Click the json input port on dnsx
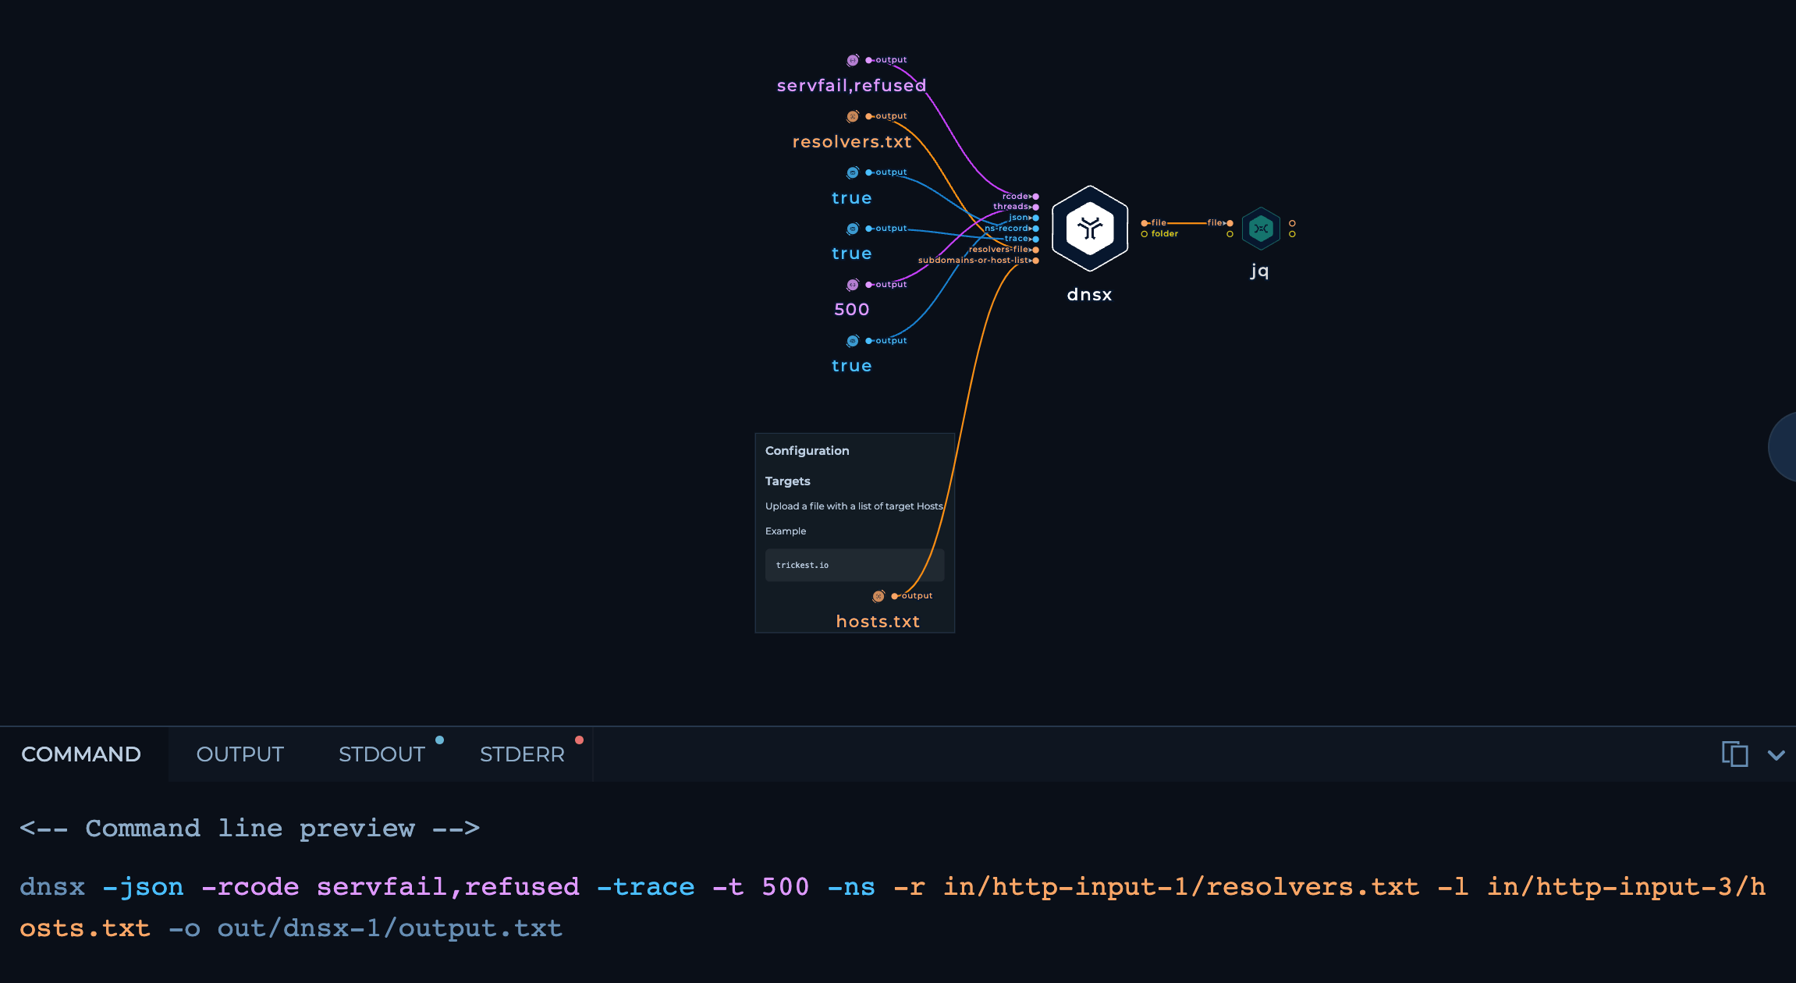Image resolution: width=1796 pixels, height=983 pixels. click(1035, 218)
